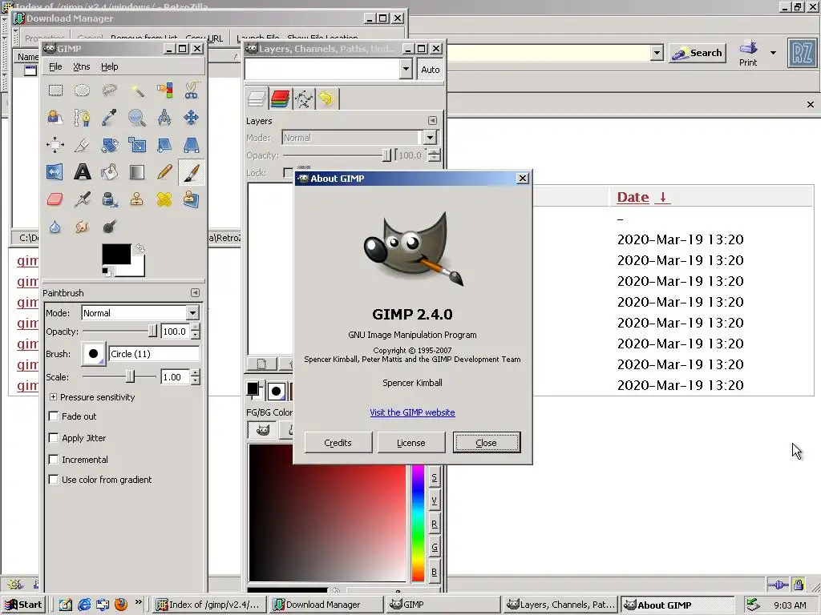Click the Auto button in Layers dialog
This screenshot has width=821, height=615.
431,69
